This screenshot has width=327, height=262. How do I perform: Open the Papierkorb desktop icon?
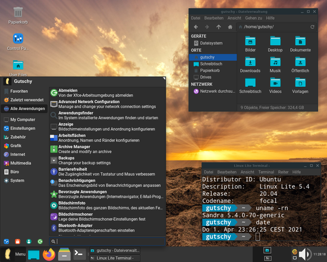tap(18, 15)
